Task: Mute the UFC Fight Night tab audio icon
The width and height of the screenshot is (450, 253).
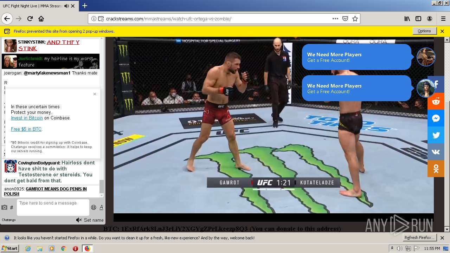Action: tap(66, 6)
